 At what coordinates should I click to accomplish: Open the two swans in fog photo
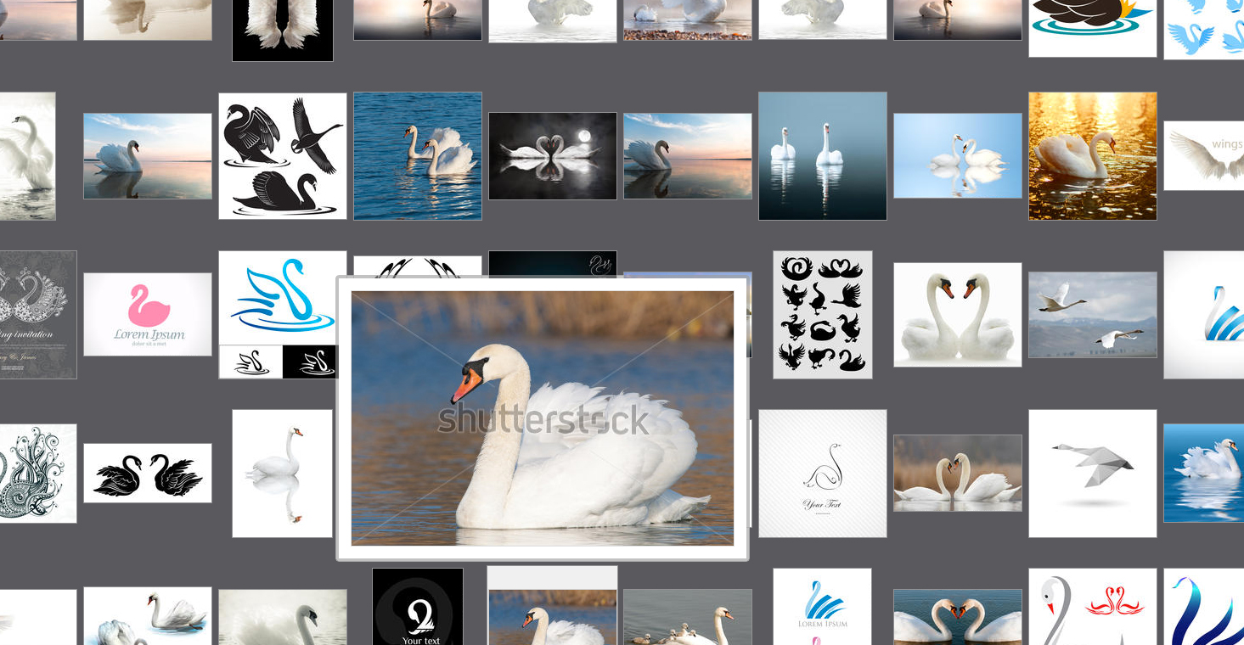click(822, 155)
